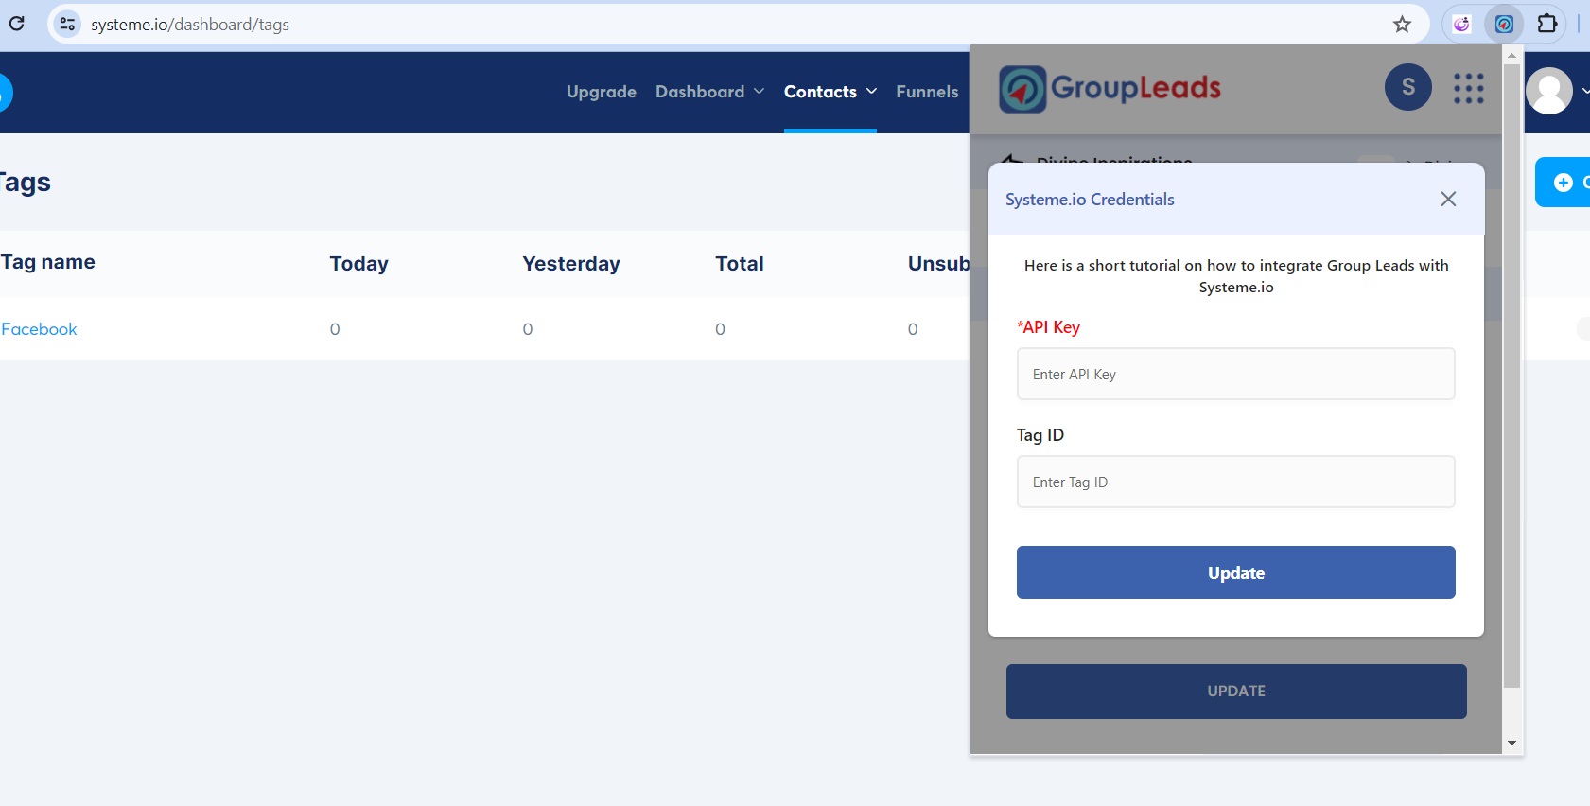The height and width of the screenshot is (806, 1590).
Task: Click the Facebook row's Today count
Action: [x=335, y=329]
